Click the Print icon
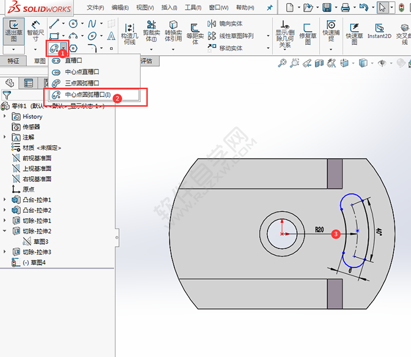411x357 pixels. pos(345,7)
